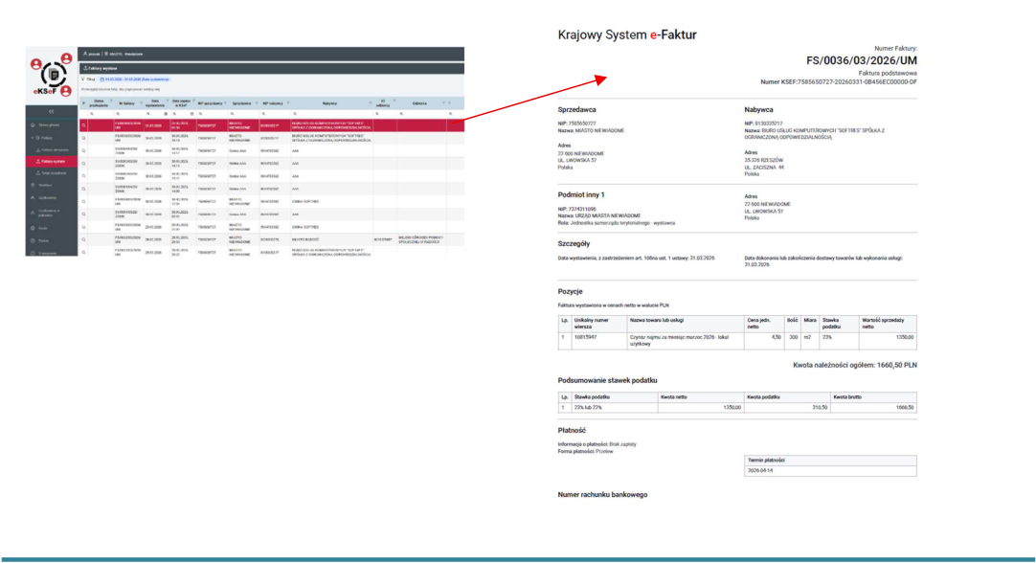Click the date range calendar filter chip
The image size is (1036, 563).
[x=135, y=79]
